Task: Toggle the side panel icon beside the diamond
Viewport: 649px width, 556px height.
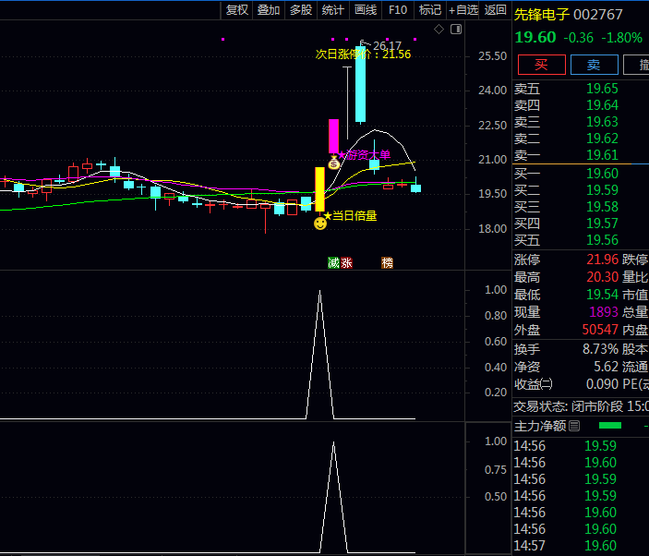Action: click(x=454, y=30)
